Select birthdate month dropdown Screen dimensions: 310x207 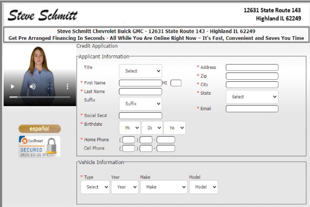(x=129, y=128)
